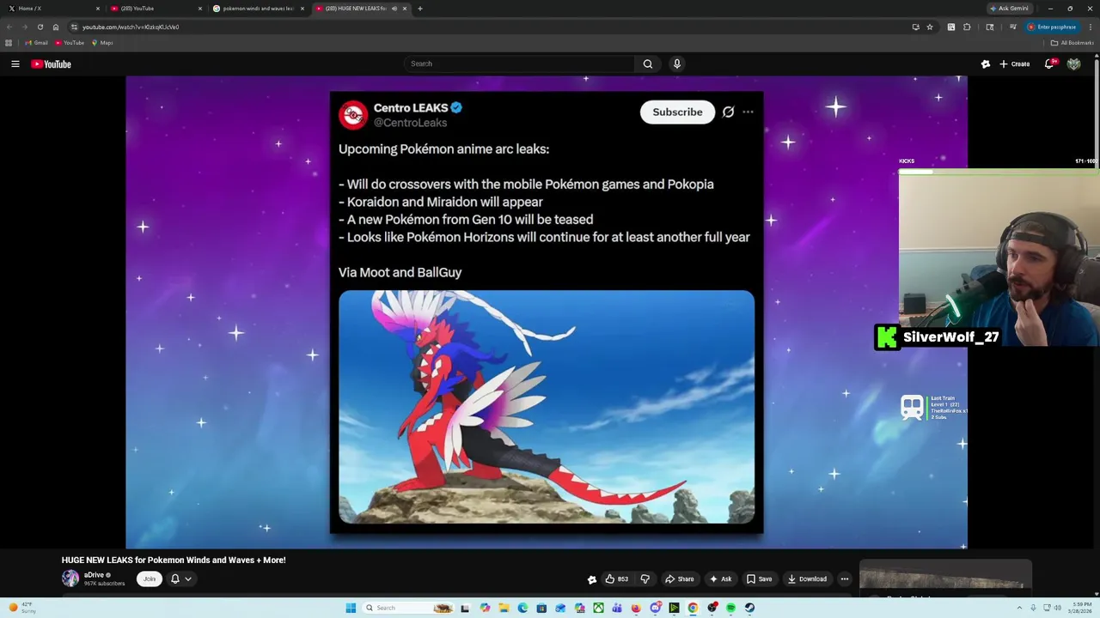
Task: Switch to the Home / X tab
Action: click(x=53, y=9)
